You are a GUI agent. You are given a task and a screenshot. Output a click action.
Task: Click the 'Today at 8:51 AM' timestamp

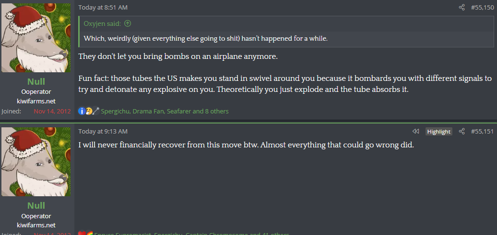103,8
